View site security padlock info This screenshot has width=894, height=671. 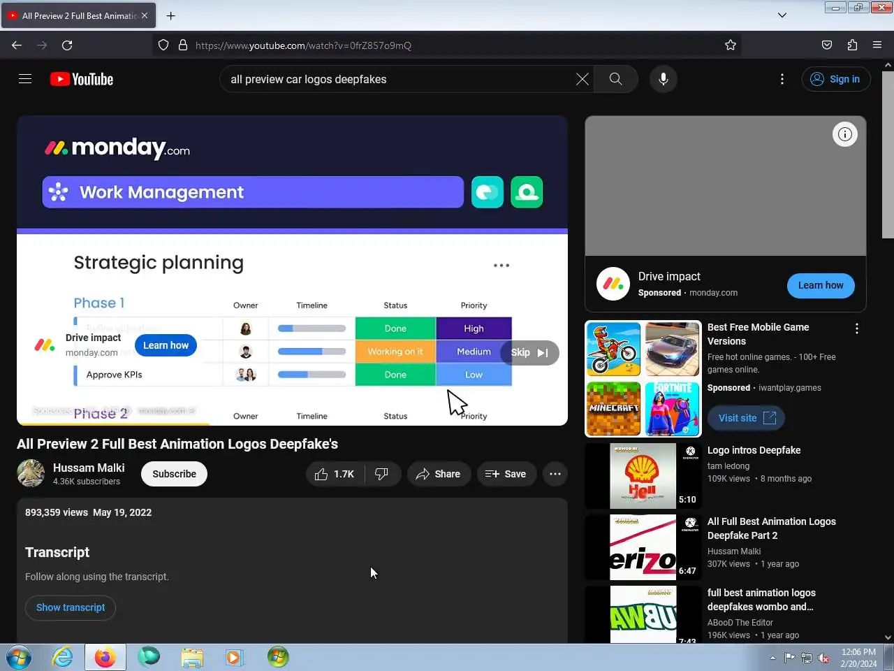click(x=183, y=45)
